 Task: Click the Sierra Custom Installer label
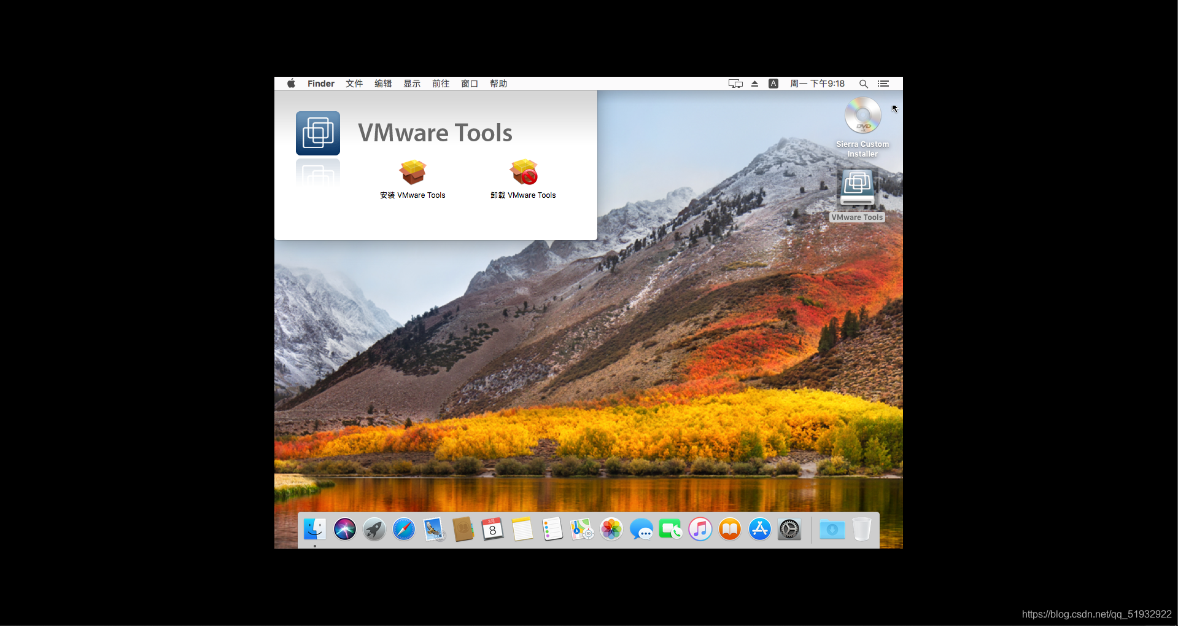point(862,149)
